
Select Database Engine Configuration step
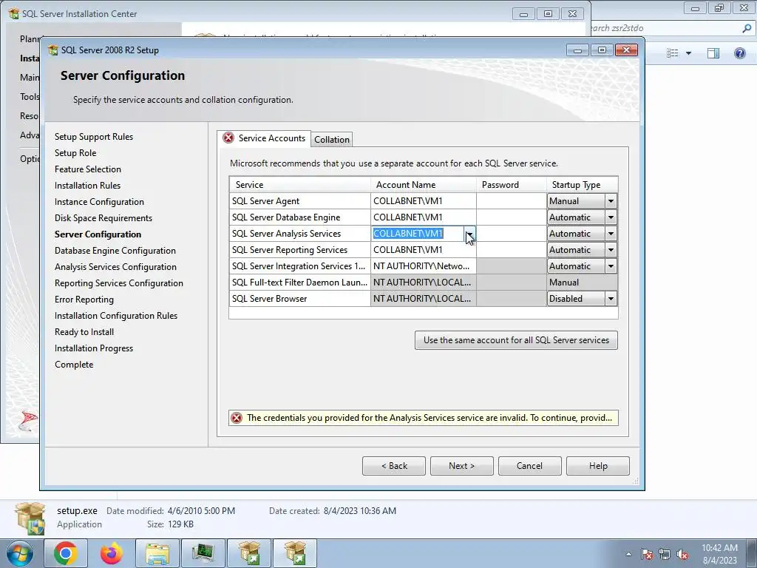115,251
